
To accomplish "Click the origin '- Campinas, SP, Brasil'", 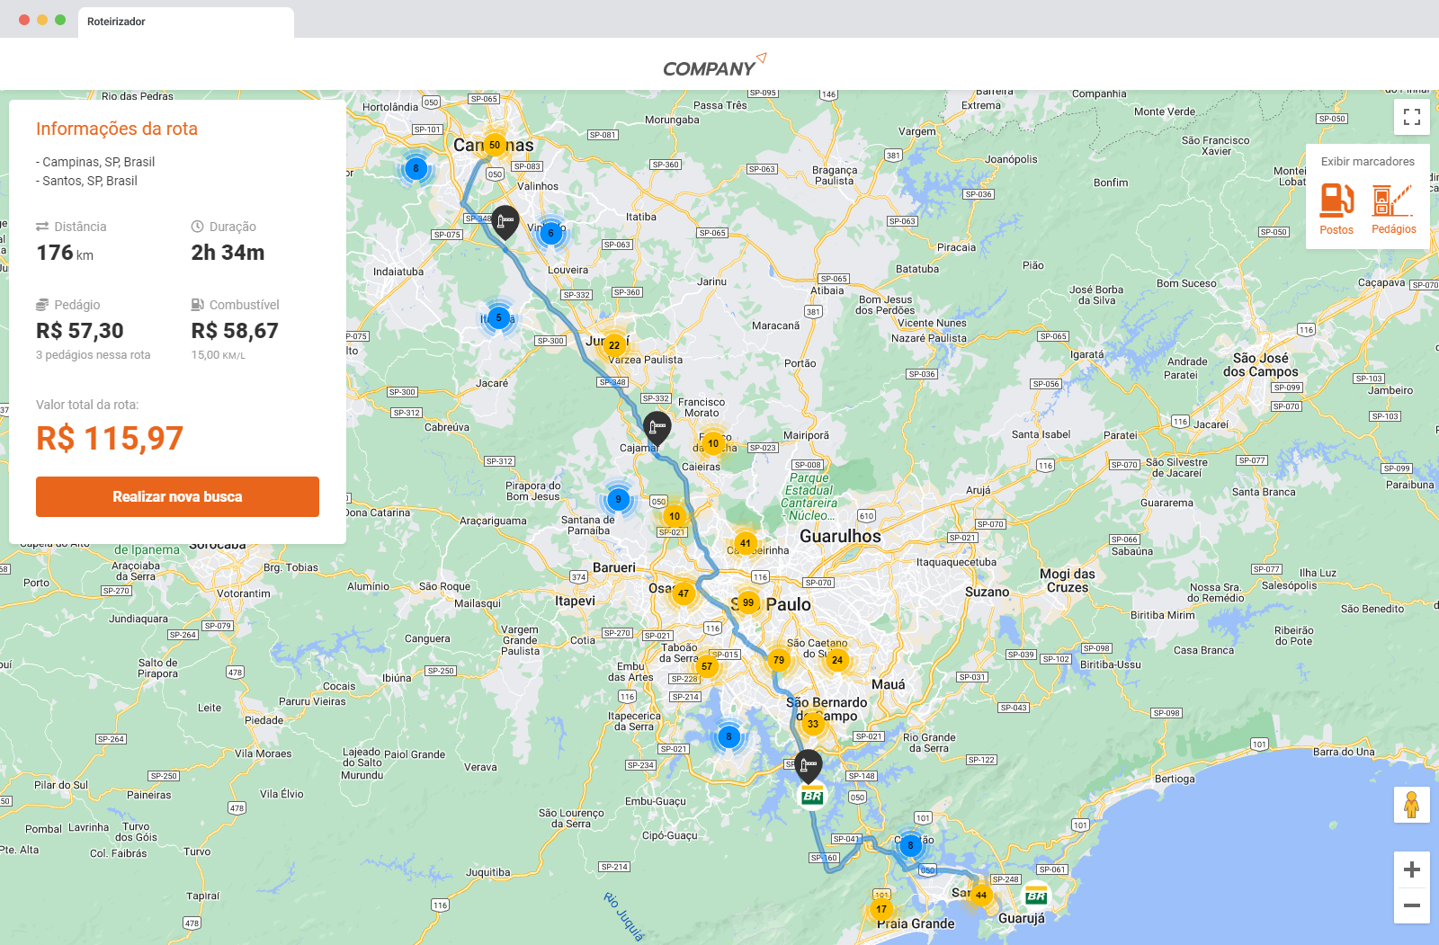I will click(x=95, y=162).
